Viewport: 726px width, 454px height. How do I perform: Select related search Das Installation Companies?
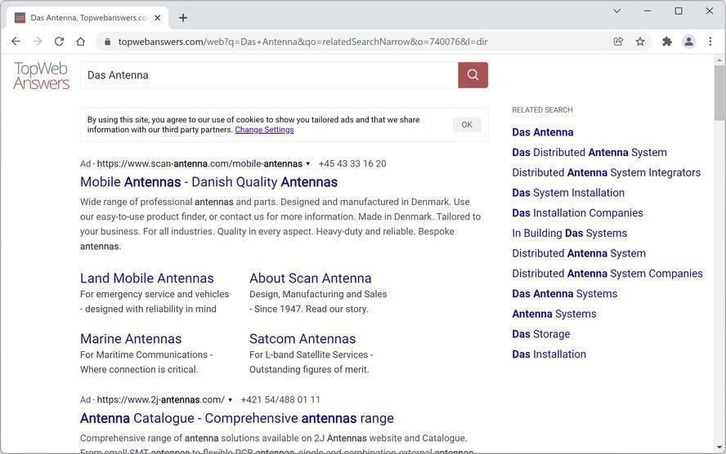(x=577, y=213)
